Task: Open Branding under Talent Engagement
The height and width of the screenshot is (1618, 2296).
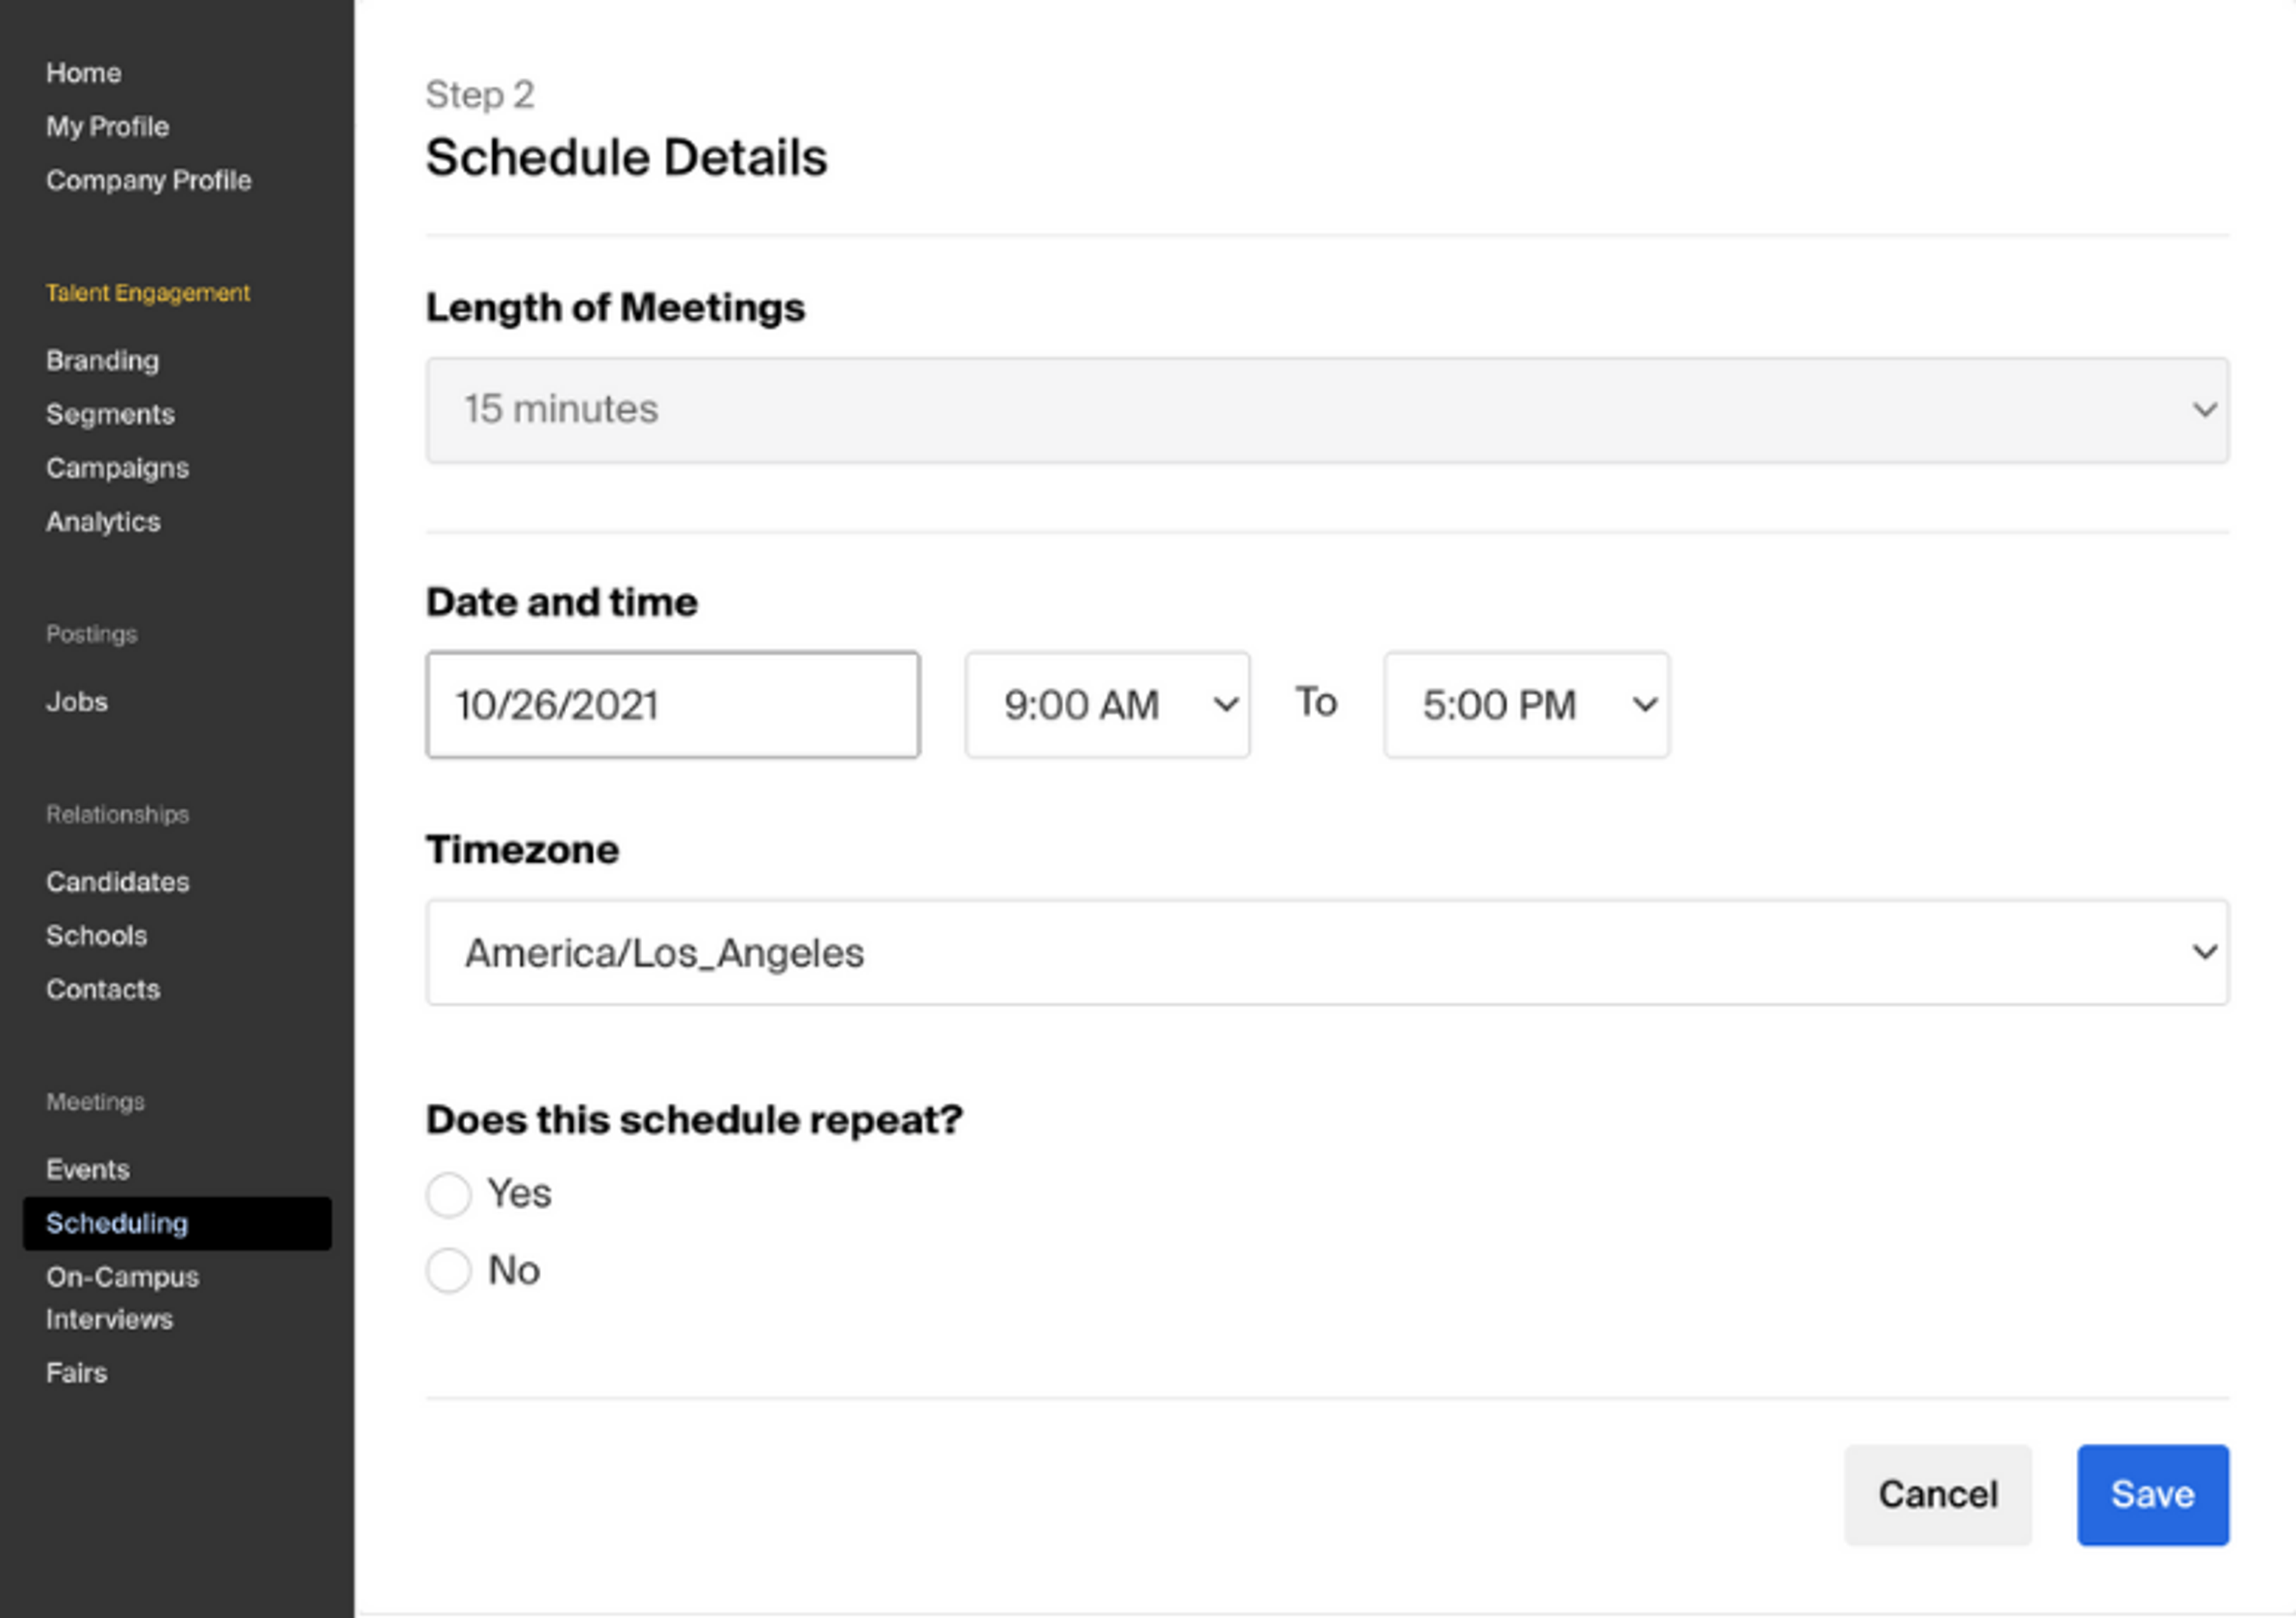Action: pyautogui.click(x=102, y=361)
